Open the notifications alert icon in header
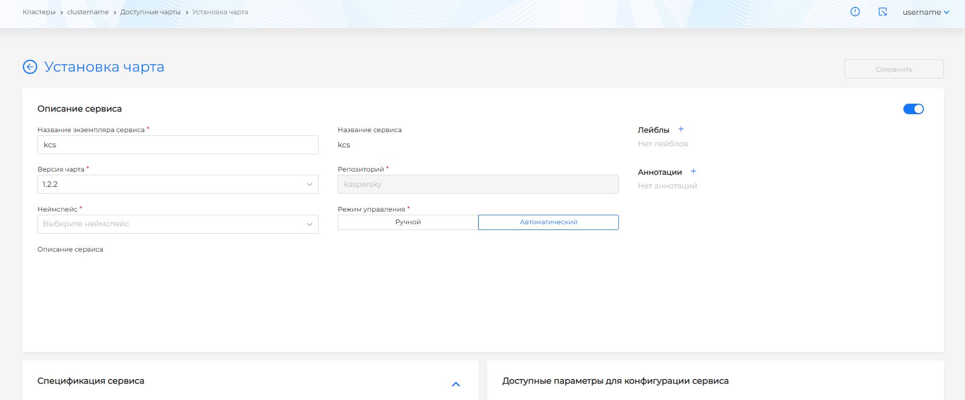The width and height of the screenshot is (965, 400). [x=855, y=12]
